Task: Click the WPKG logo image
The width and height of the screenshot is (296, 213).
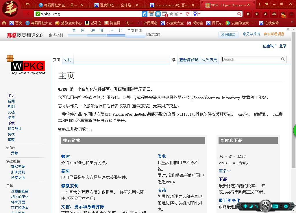Action: [26, 65]
